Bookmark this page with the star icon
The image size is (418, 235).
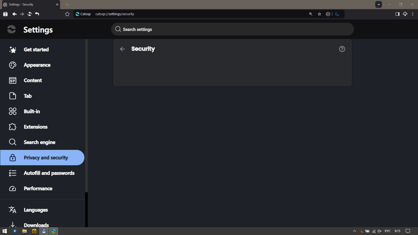(x=319, y=14)
